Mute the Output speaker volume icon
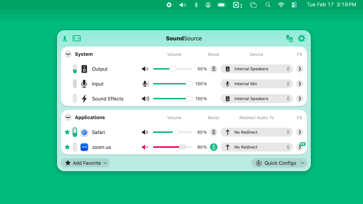The image size is (363, 204). click(145, 69)
